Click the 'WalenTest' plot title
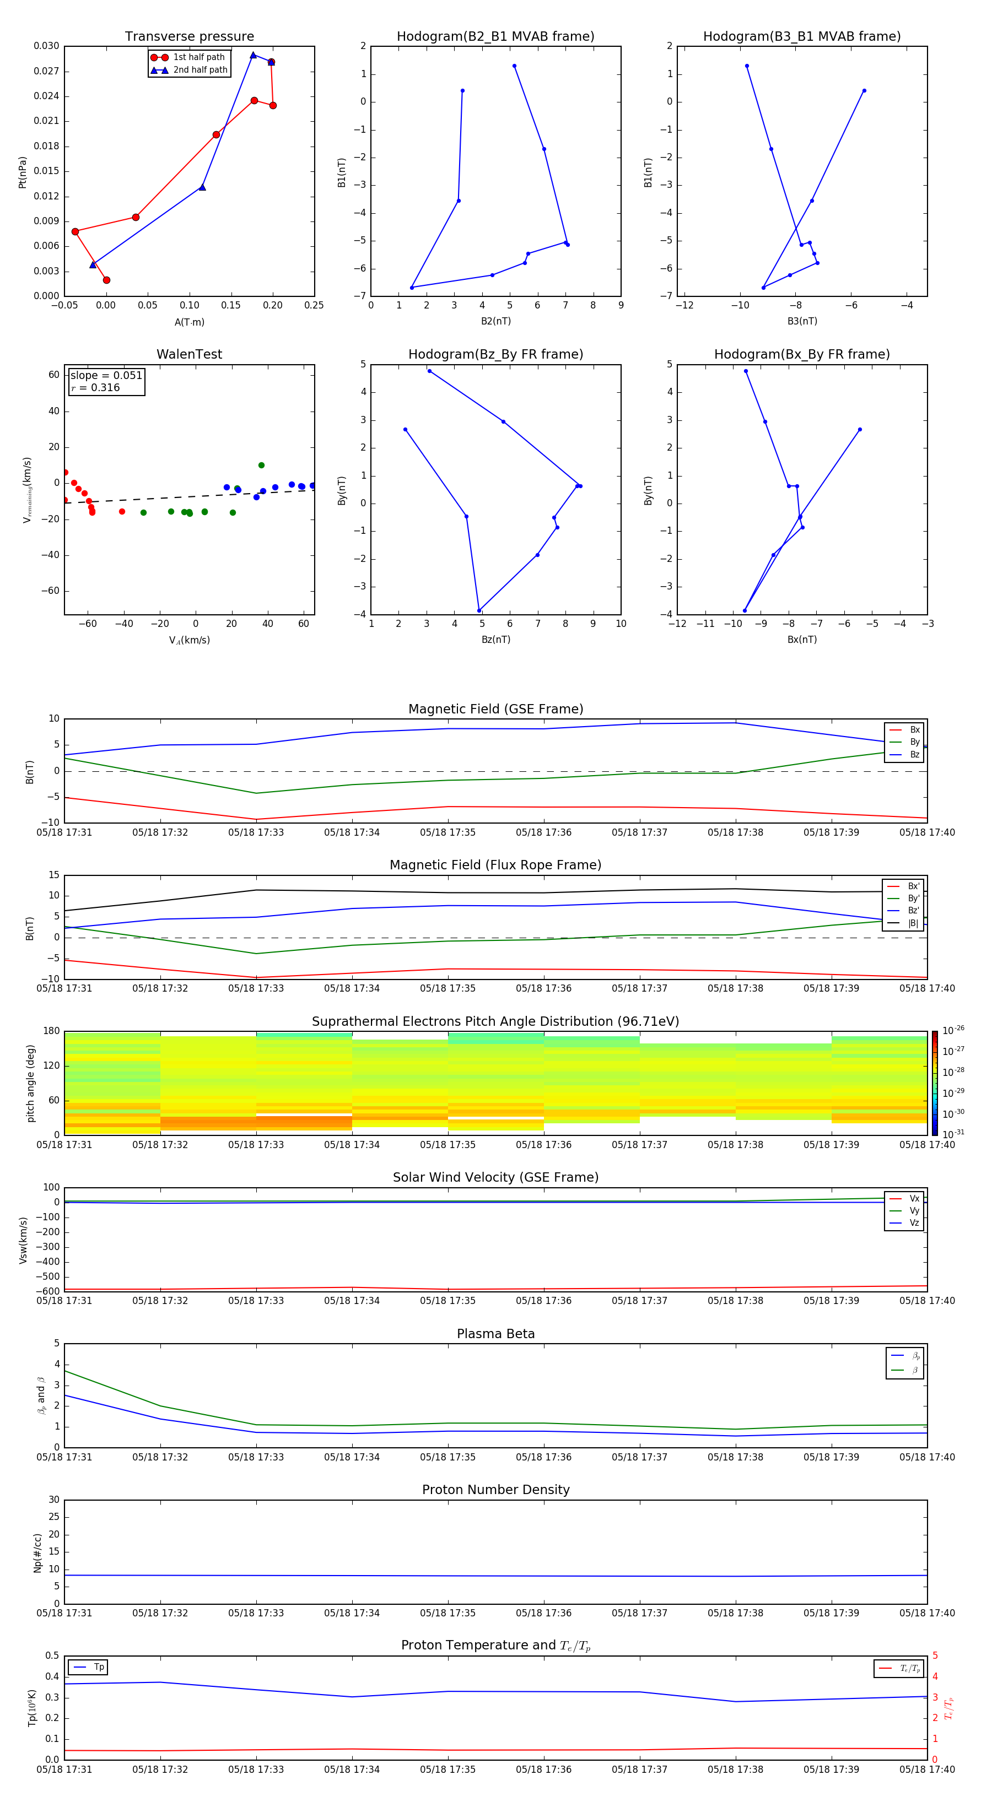Image resolution: width=992 pixels, height=1818 pixels. pos(189,354)
